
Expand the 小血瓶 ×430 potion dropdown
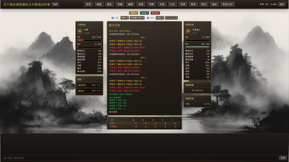[x=137, y=18]
